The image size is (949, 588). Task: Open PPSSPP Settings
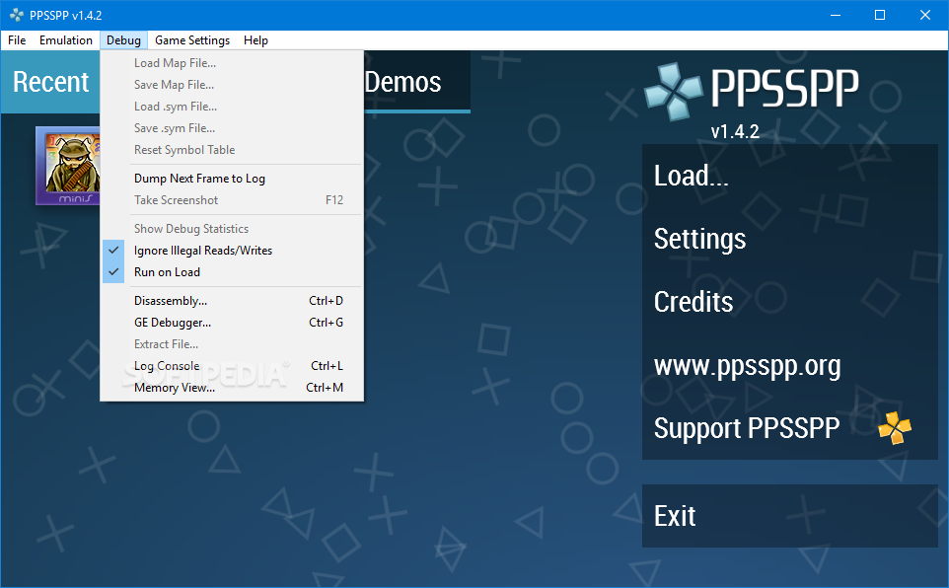[790, 239]
